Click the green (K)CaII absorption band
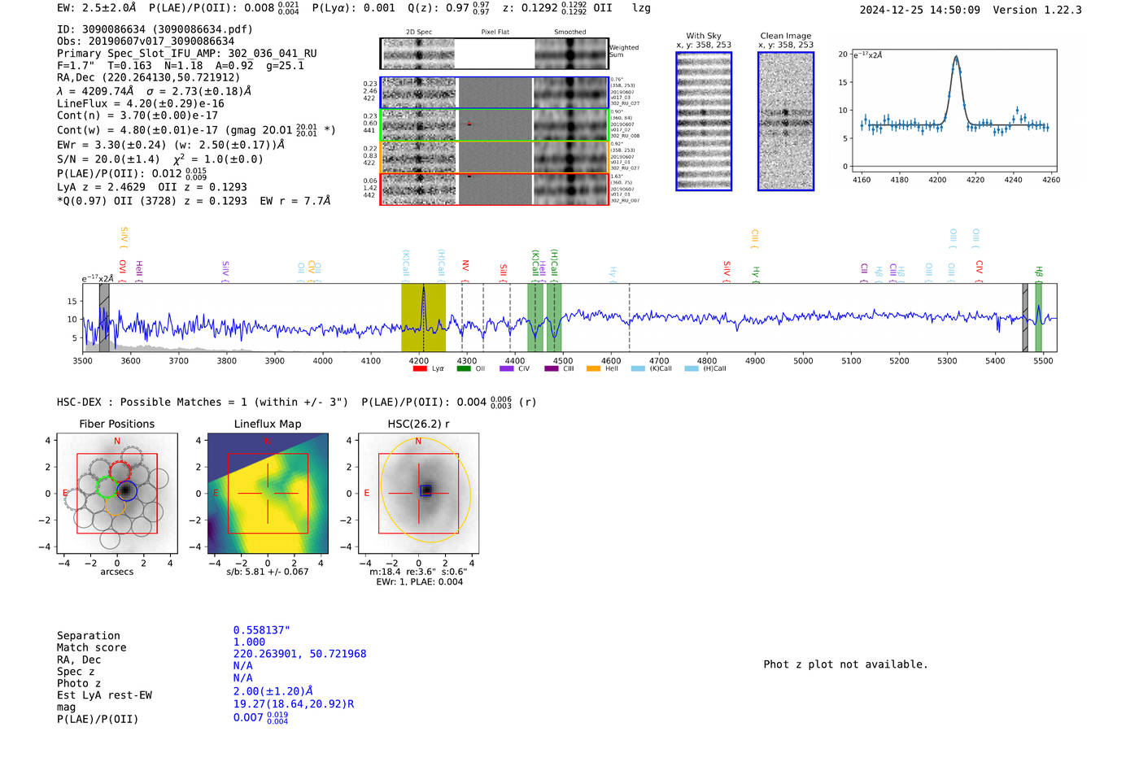The height and width of the screenshot is (775, 1139). (x=535, y=318)
